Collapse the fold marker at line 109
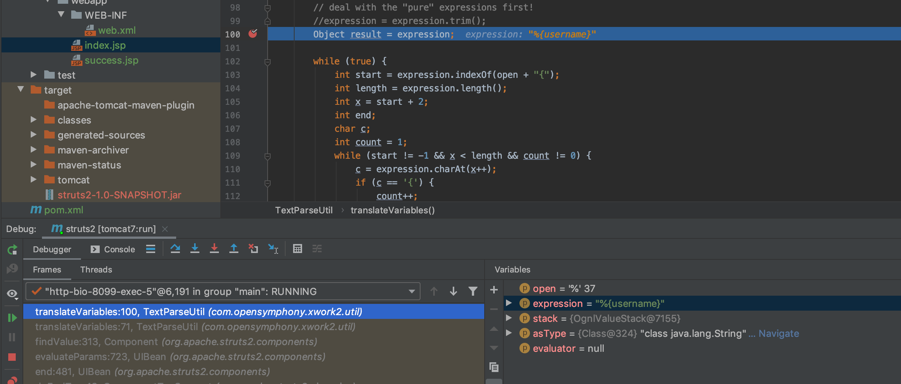Screen dimensions: 901x384 point(268,156)
